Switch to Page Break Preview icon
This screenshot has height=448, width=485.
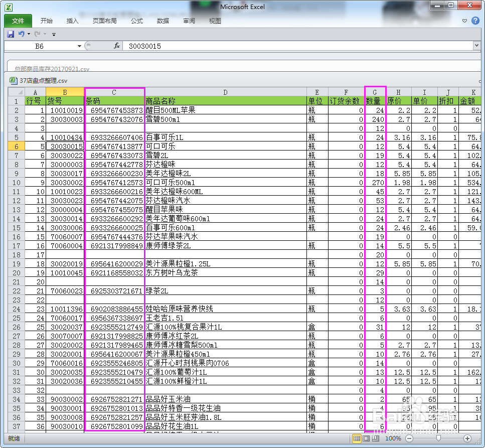376,438
